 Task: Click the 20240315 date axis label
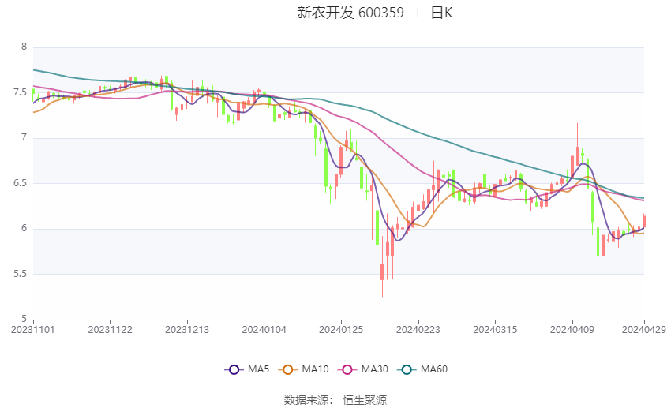tap(495, 330)
